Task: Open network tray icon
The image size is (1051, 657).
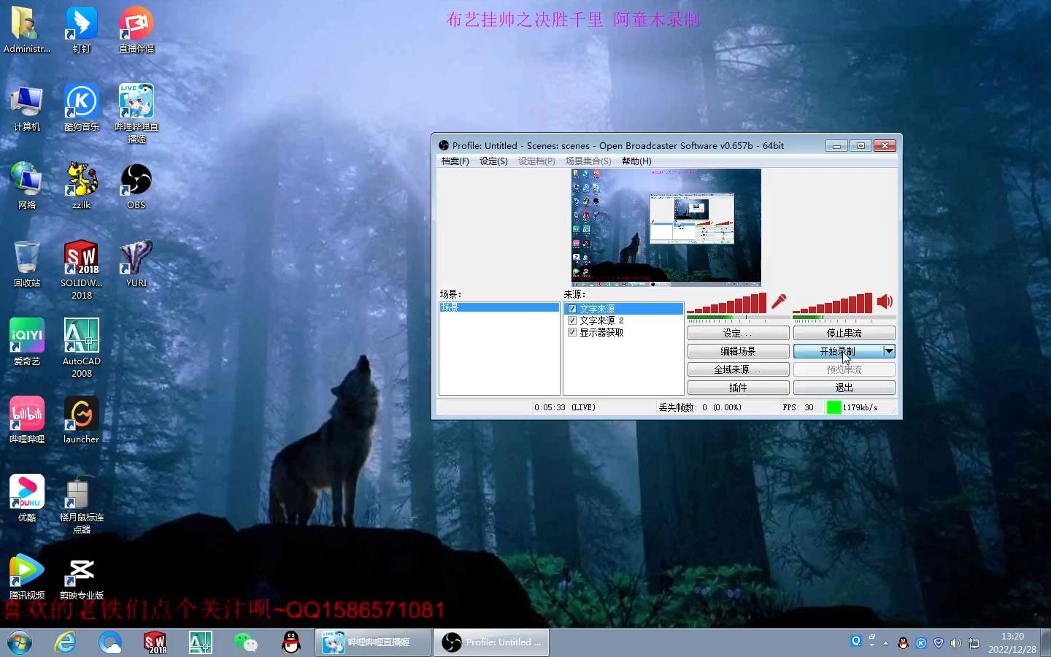Action: click(x=973, y=643)
